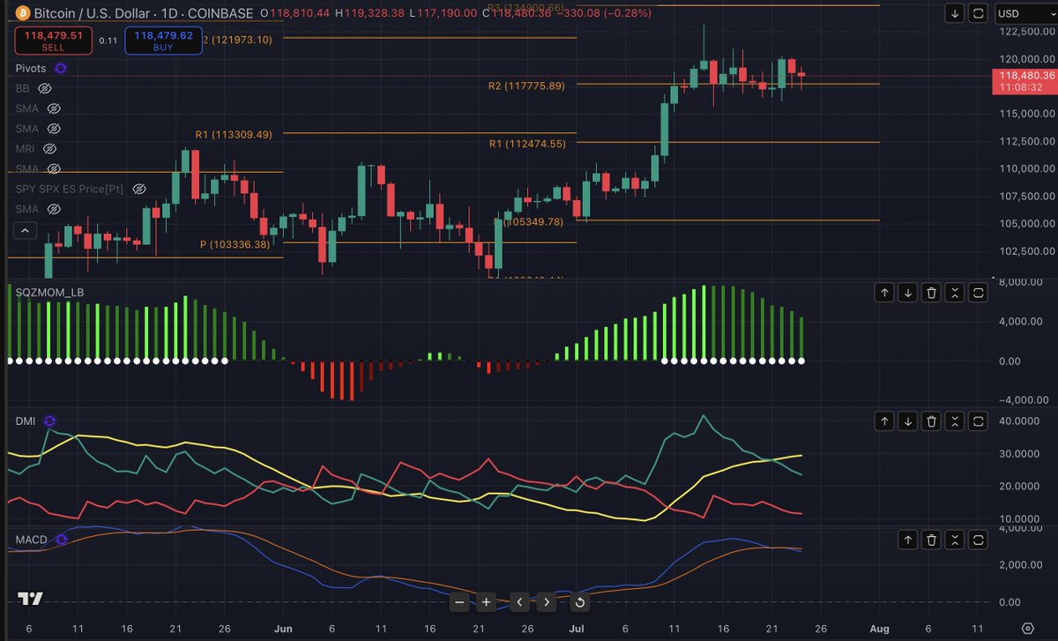
Task: Reset the chart view
Action: [x=579, y=602]
